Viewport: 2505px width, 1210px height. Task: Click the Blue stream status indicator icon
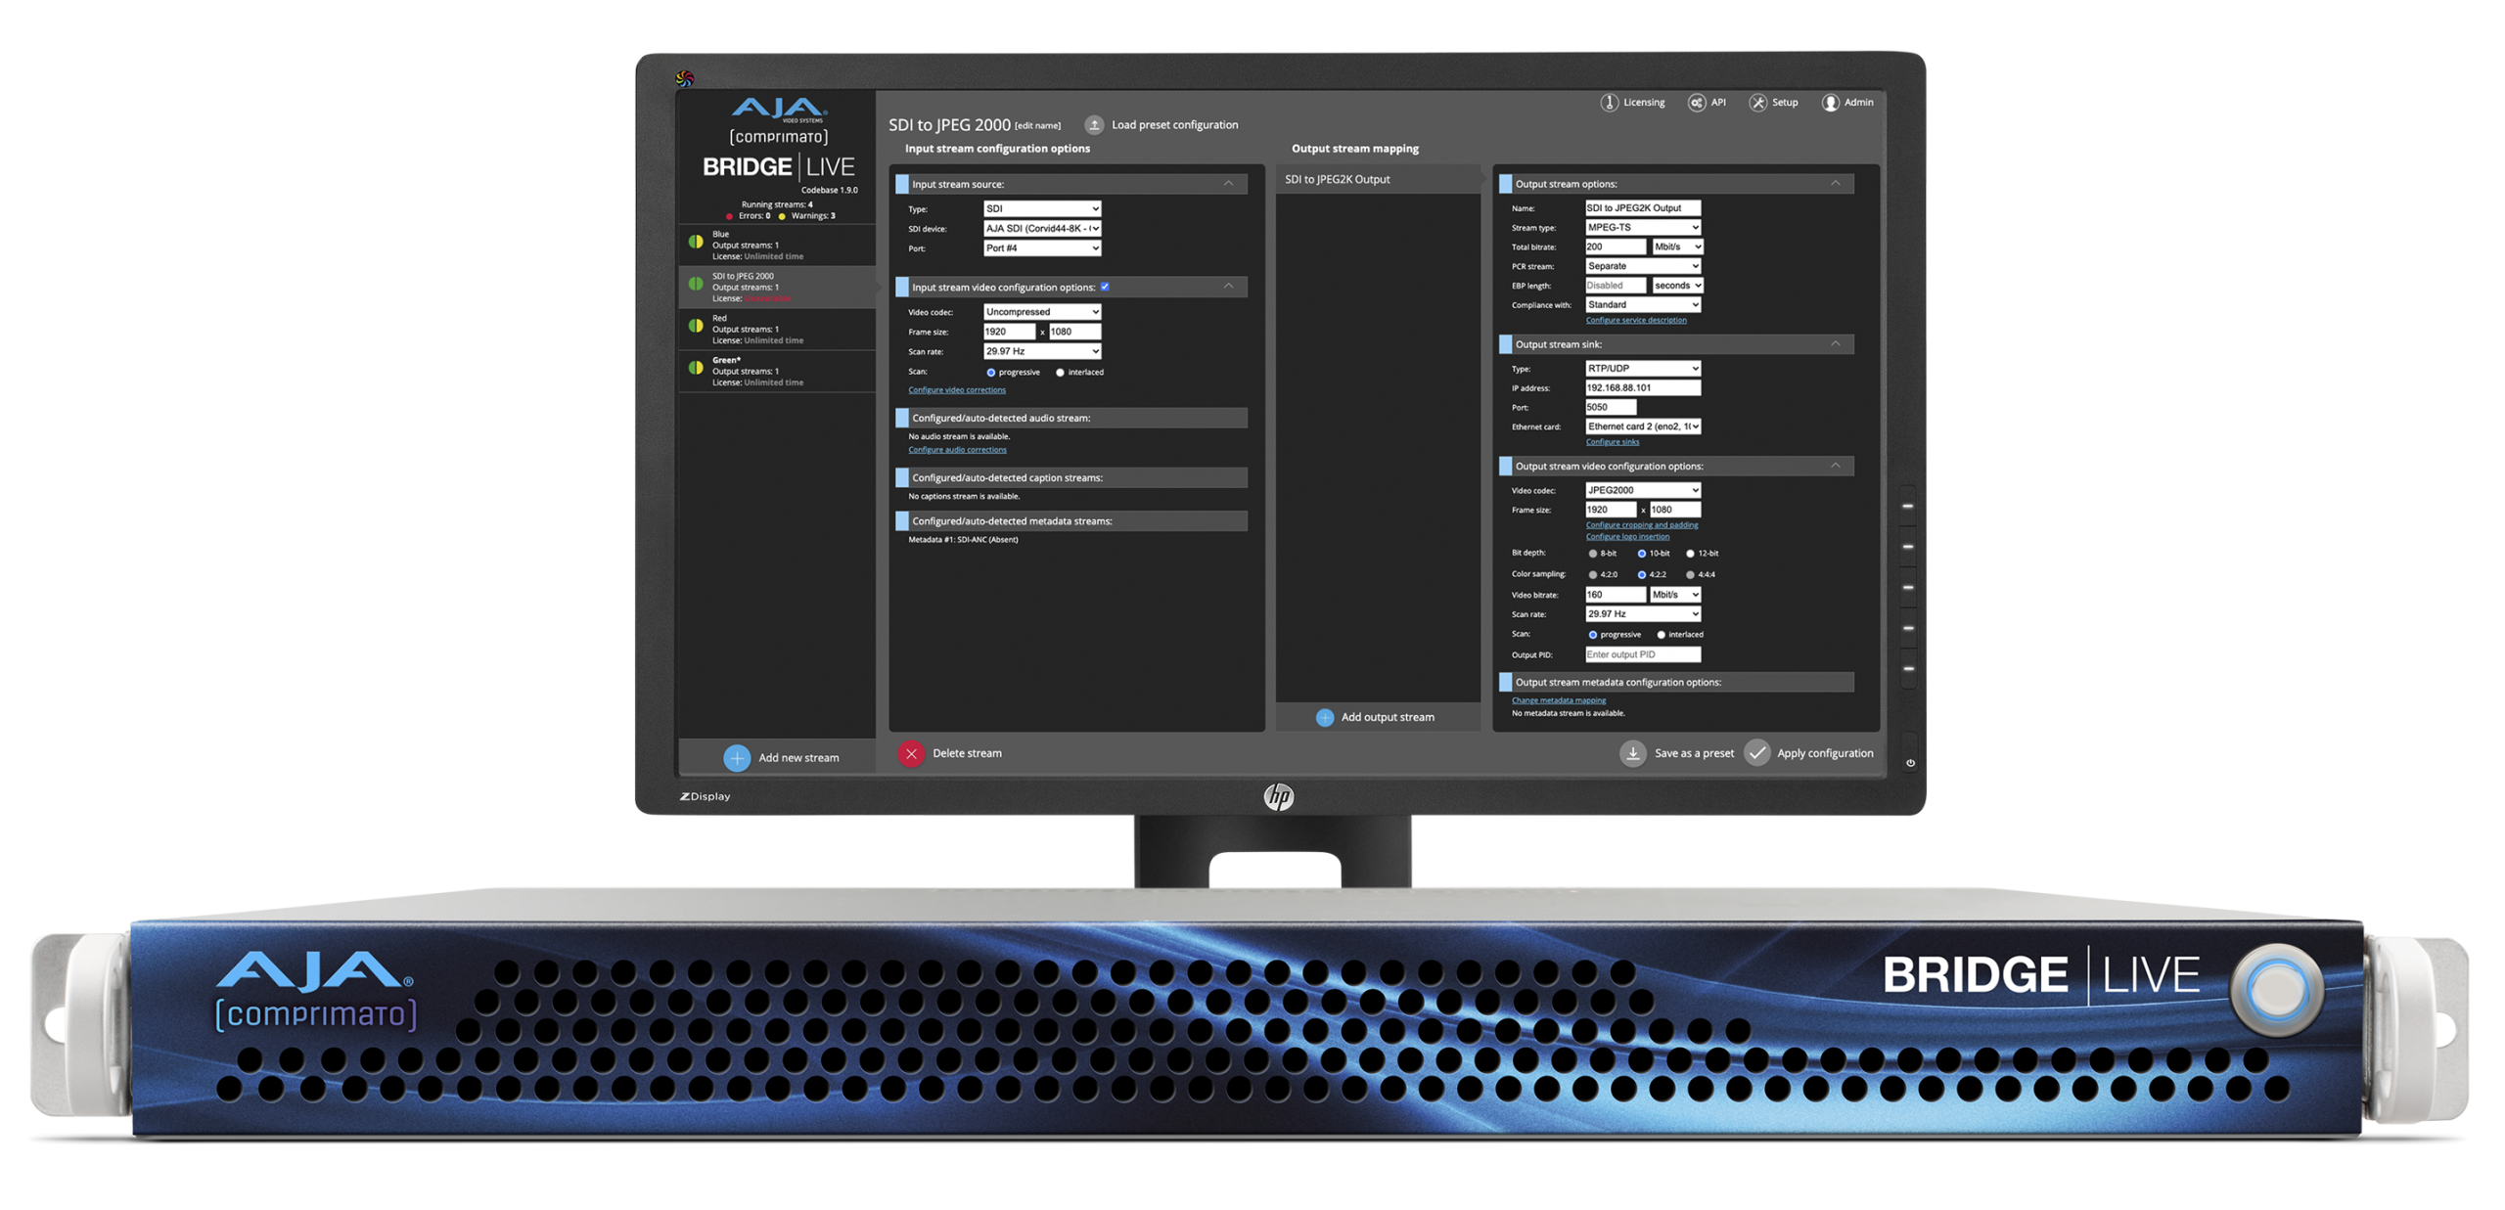pos(696,242)
